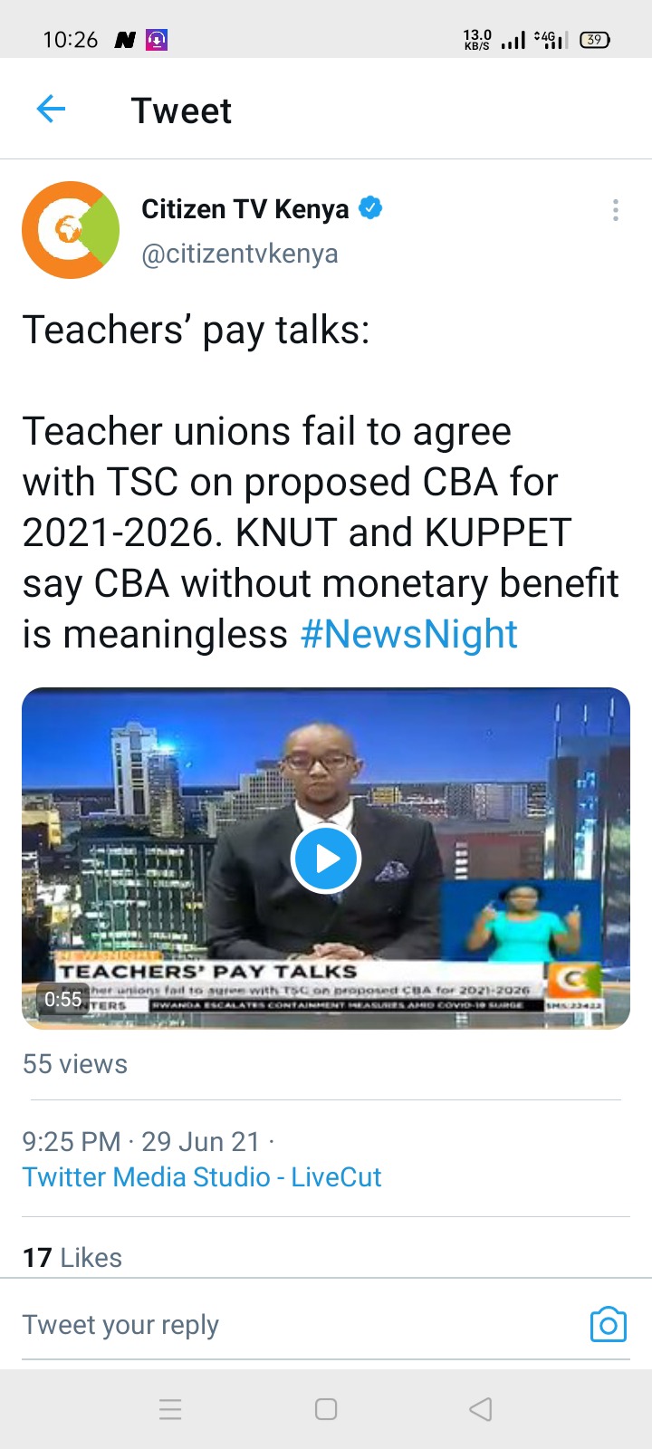Open the three-dot tweet options menu
The height and width of the screenshot is (1449, 652).
615,210
